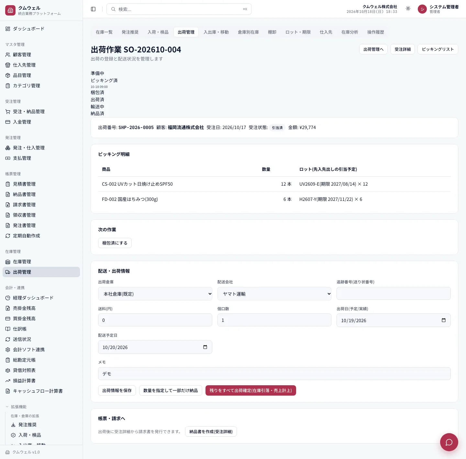This screenshot has width=466, height=459.
Task: Click the 損益計算書 trend icon
Action: [x=8, y=381]
